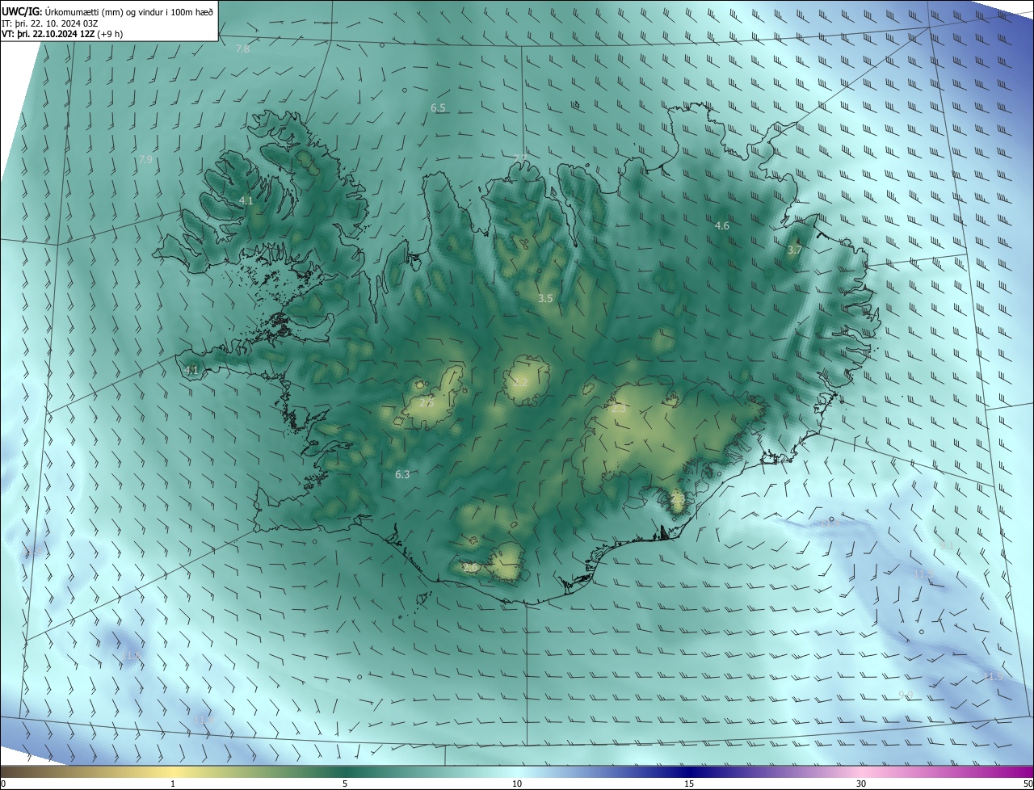The height and width of the screenshot is (790, 1034).
Task: Click the 4.6 value label
Action: (722, 226)
